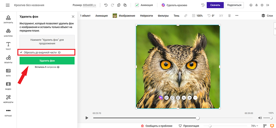Click the Скачать download button
The width and height of the screenshot is (276, 128).
(215, 5)
